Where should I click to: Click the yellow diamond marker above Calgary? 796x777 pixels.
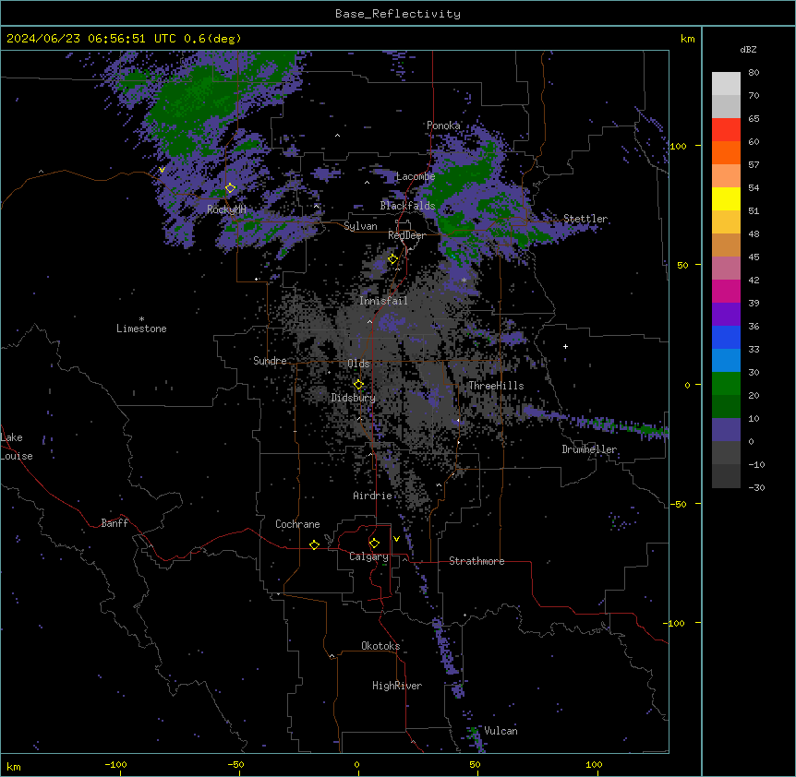click(374, 544)
